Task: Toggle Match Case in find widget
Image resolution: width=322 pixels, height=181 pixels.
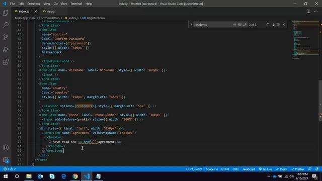Action: click(x=234, y=25)
